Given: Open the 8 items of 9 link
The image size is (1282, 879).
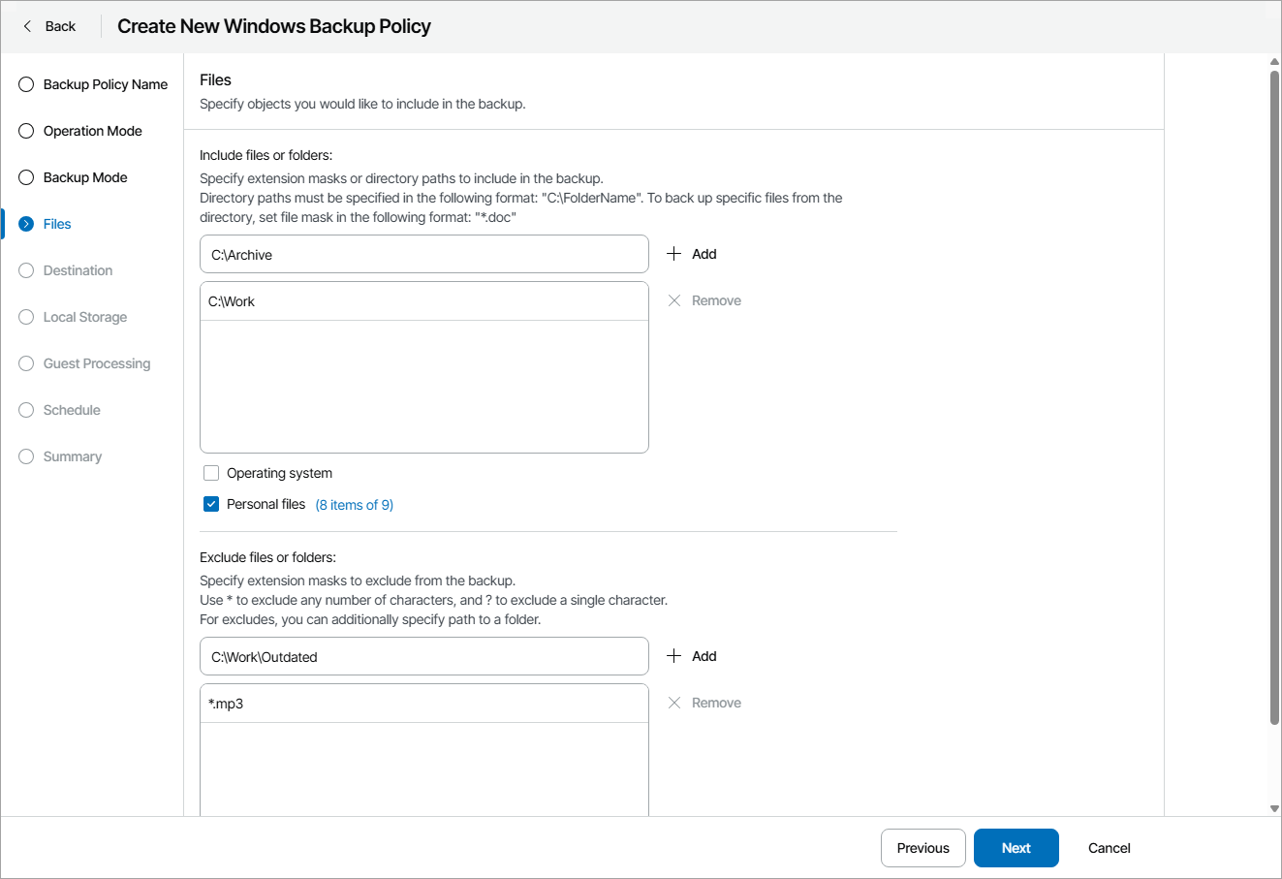Looking at the screenshot, I should [355, 505].
